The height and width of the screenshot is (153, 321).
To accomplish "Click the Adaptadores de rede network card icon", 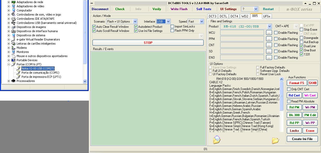I will (x=13, y=2).
